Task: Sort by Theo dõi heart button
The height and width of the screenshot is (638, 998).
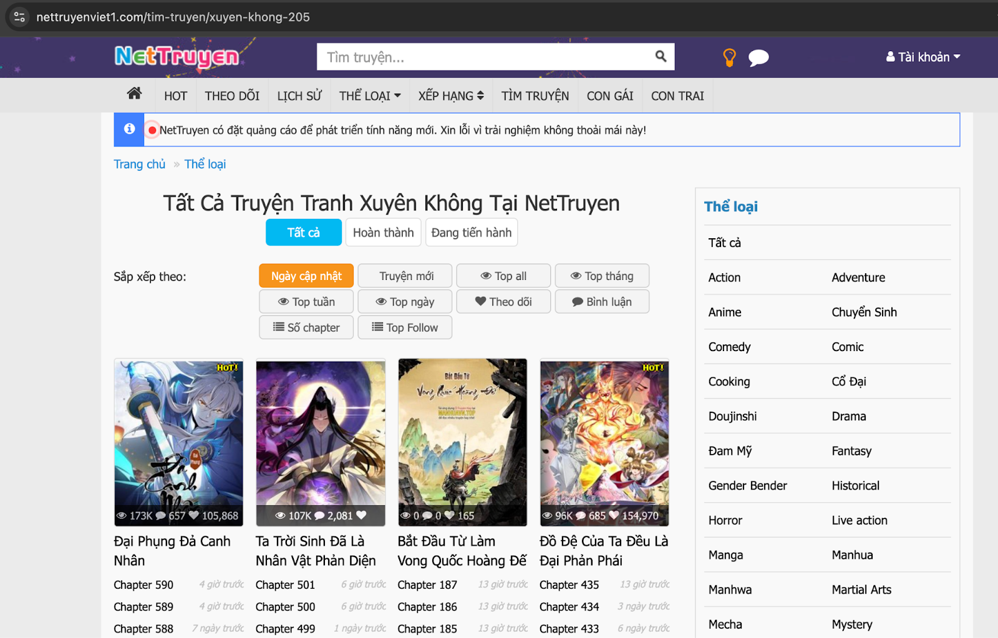Action: (503, 302)
